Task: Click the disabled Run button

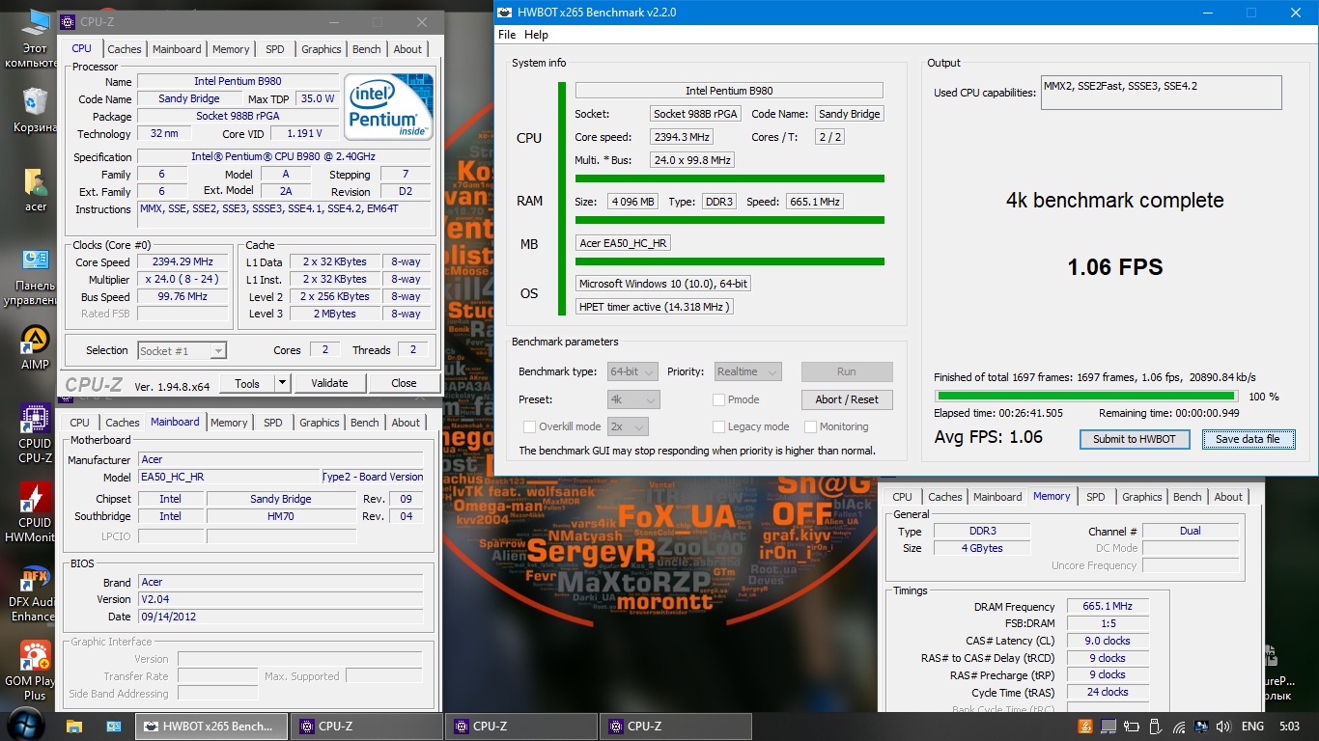Action: (x=847, y=371)
